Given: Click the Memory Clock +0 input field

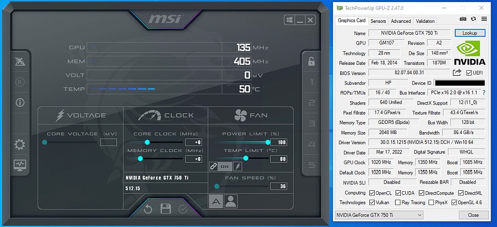Looking at the screenshot, I should click(194, 159).
